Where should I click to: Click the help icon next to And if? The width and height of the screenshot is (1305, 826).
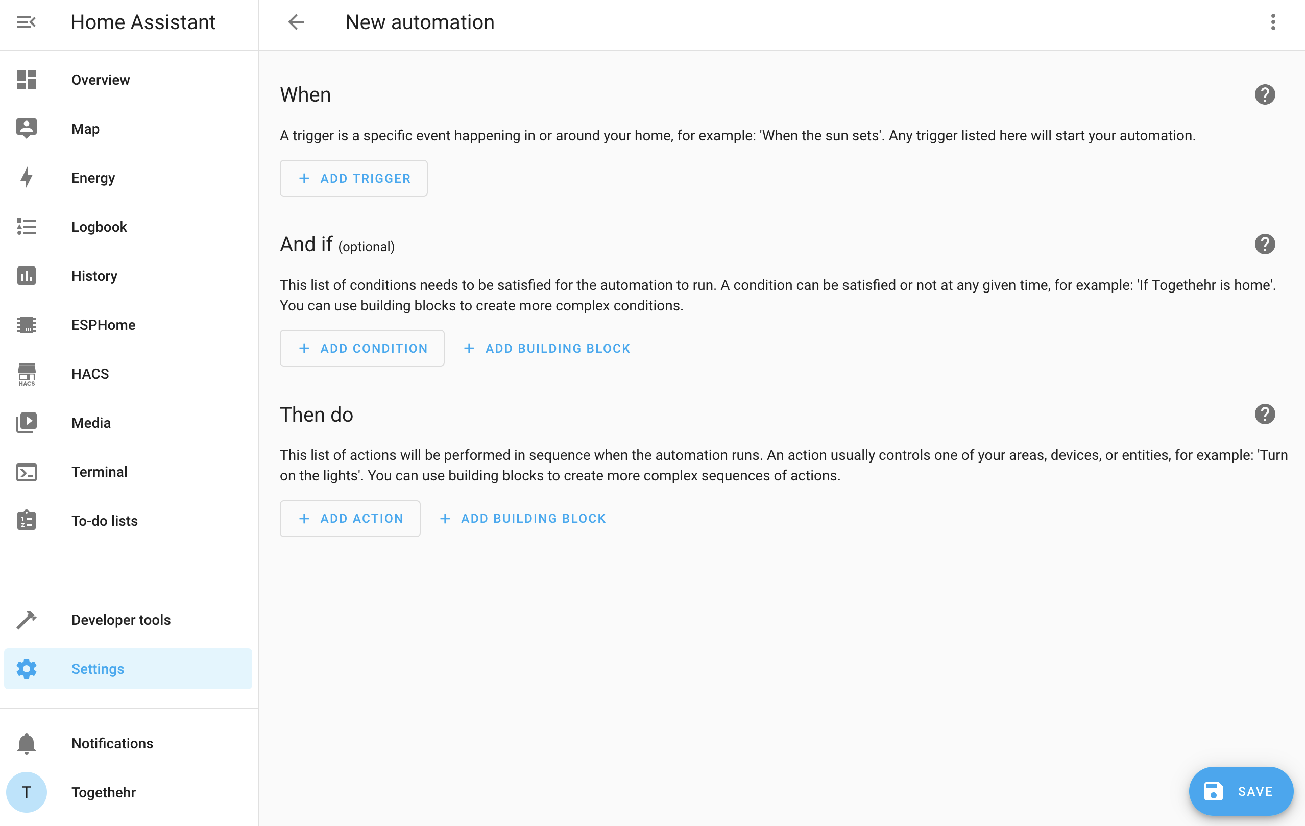1265,245
